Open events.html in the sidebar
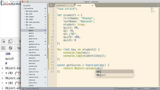Viewport: 160px width, 90px height. coord(33,66)
